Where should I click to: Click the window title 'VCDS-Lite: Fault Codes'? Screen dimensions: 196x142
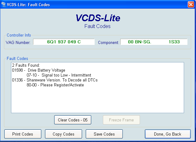point(28,5)
